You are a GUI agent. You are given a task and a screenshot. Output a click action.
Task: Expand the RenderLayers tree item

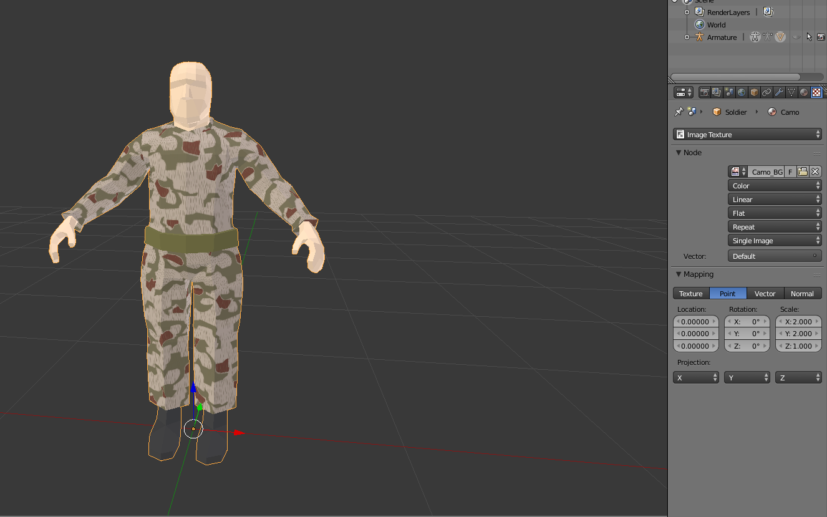687,12
